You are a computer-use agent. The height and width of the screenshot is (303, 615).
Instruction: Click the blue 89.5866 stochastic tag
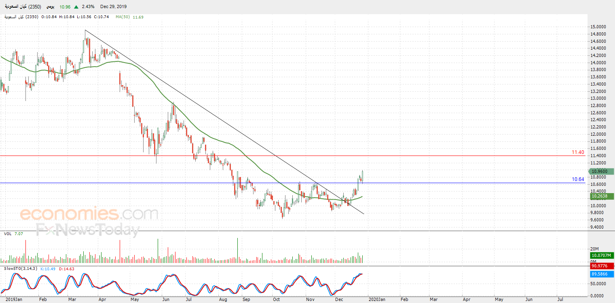click(601, 274)
